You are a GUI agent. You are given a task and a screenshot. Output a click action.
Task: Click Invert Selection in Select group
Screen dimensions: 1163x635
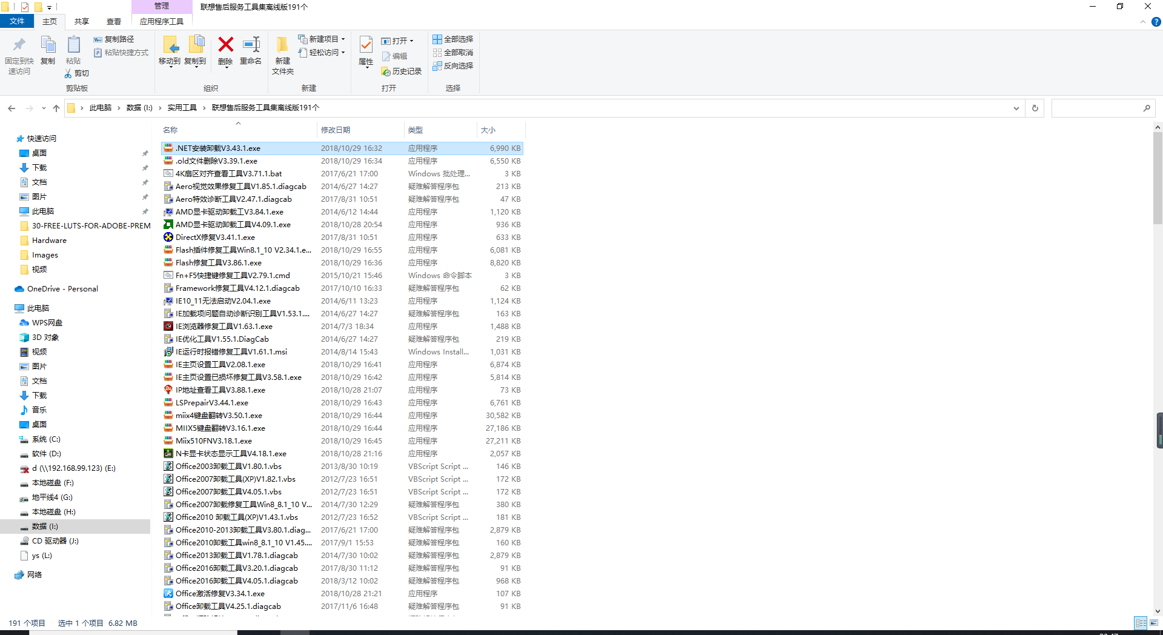453,66
